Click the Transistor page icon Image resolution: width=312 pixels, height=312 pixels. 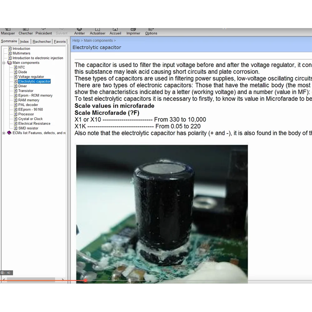[x=16, y=90]
